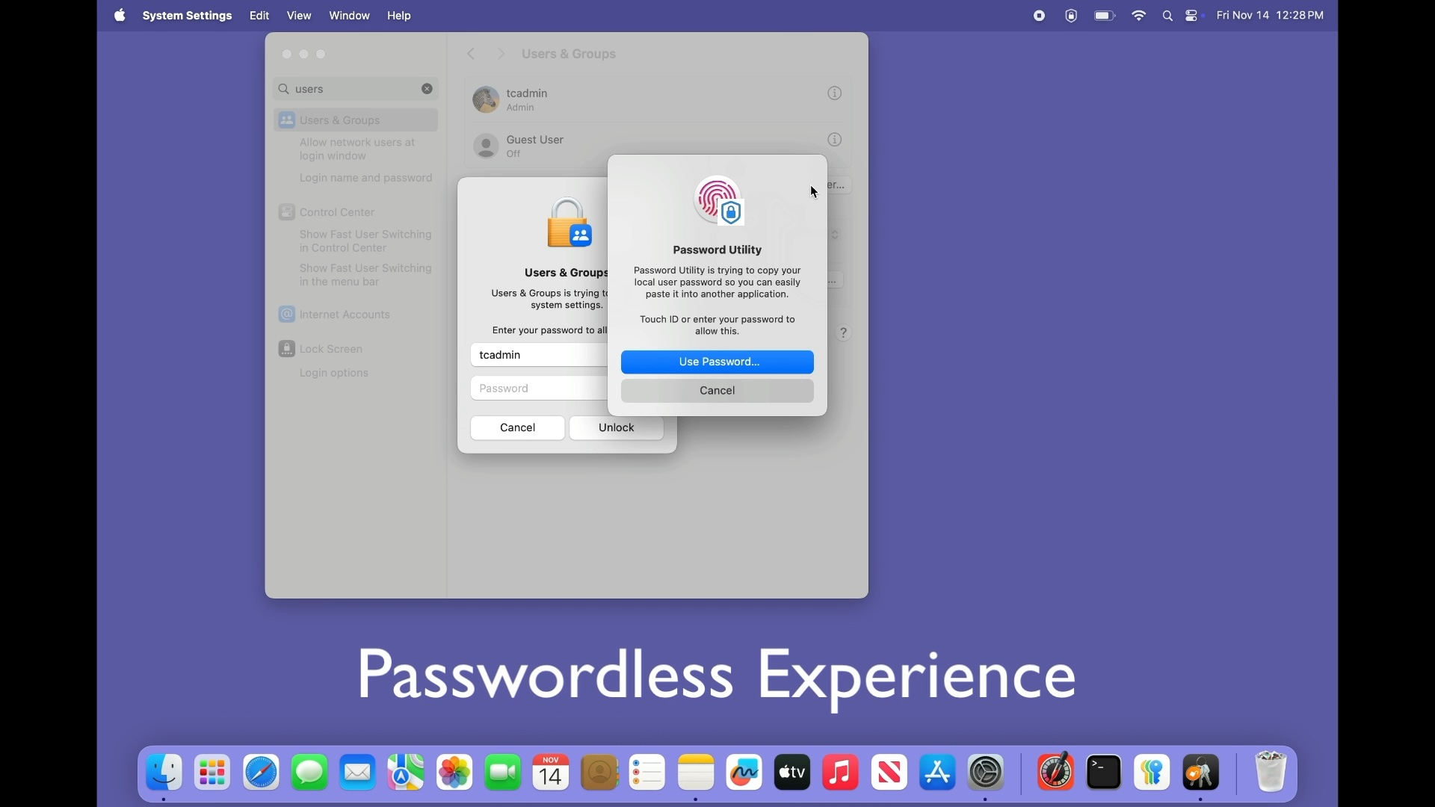Open Control Center settings in sidebar

[336, 211]
